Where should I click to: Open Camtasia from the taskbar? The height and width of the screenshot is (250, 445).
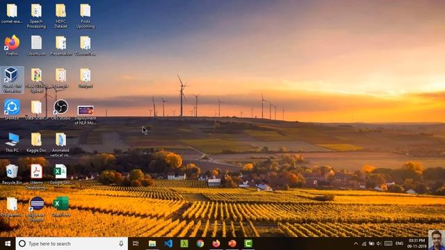pos(248,244)
